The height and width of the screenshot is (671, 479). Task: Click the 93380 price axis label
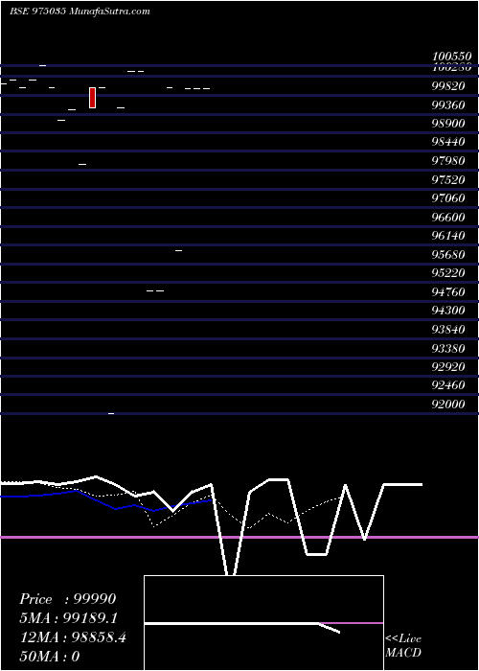(x=448, y=348)
